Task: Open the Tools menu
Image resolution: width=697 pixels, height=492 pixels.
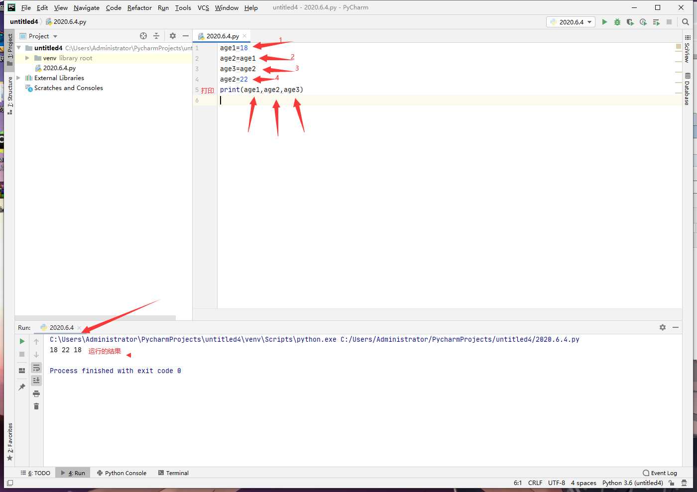Action: (183, 7)
